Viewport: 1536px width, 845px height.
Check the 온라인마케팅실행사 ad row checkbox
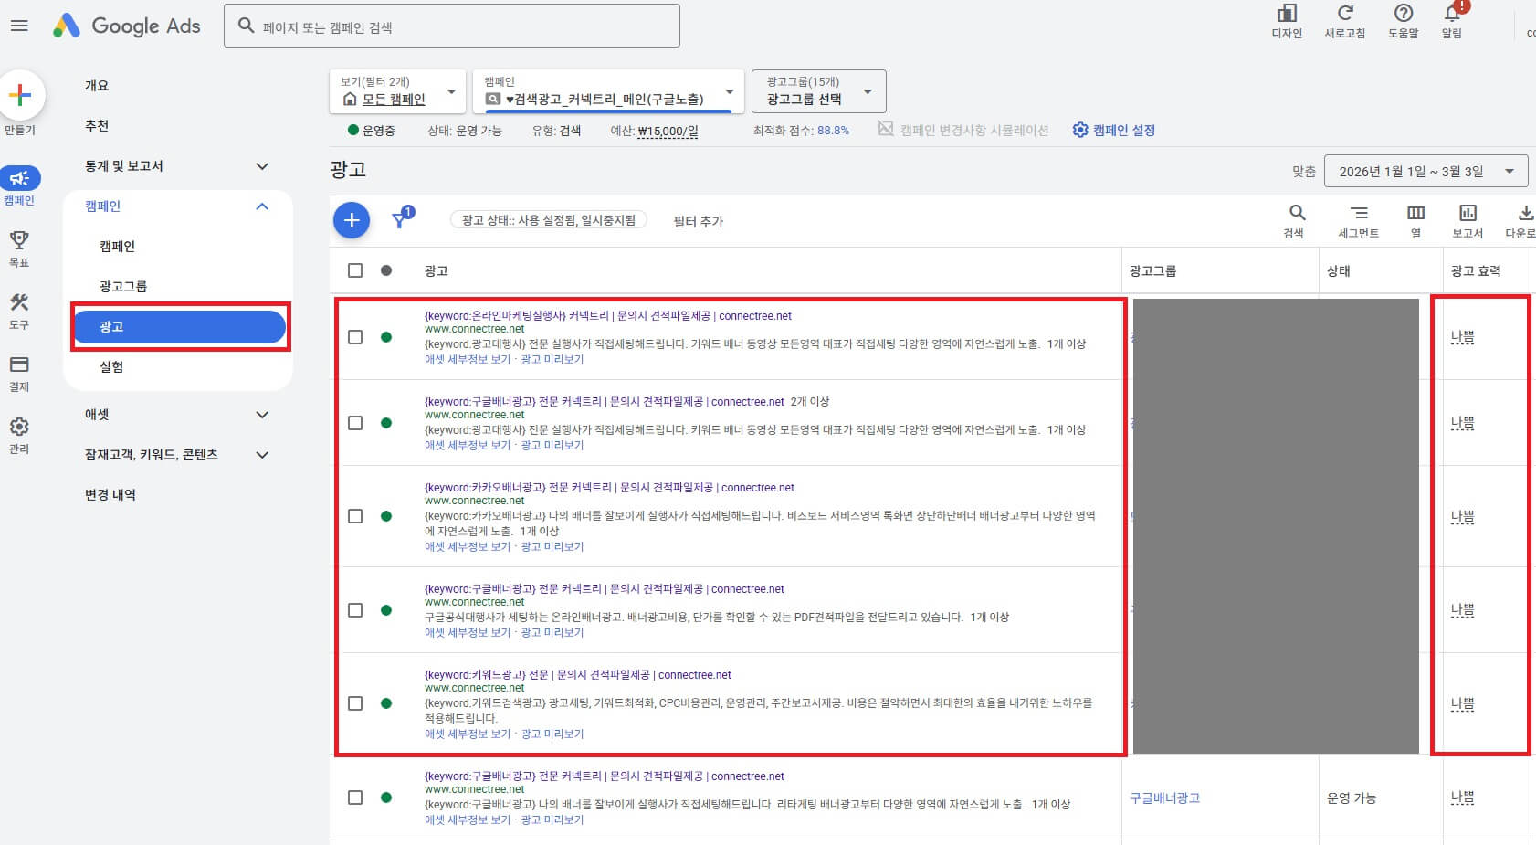[x=355, y=337]
